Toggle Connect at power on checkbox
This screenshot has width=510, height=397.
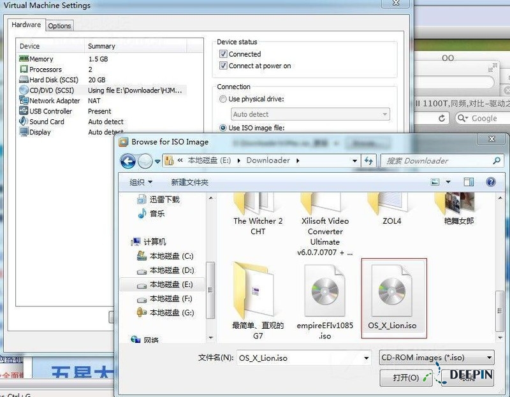224,66
